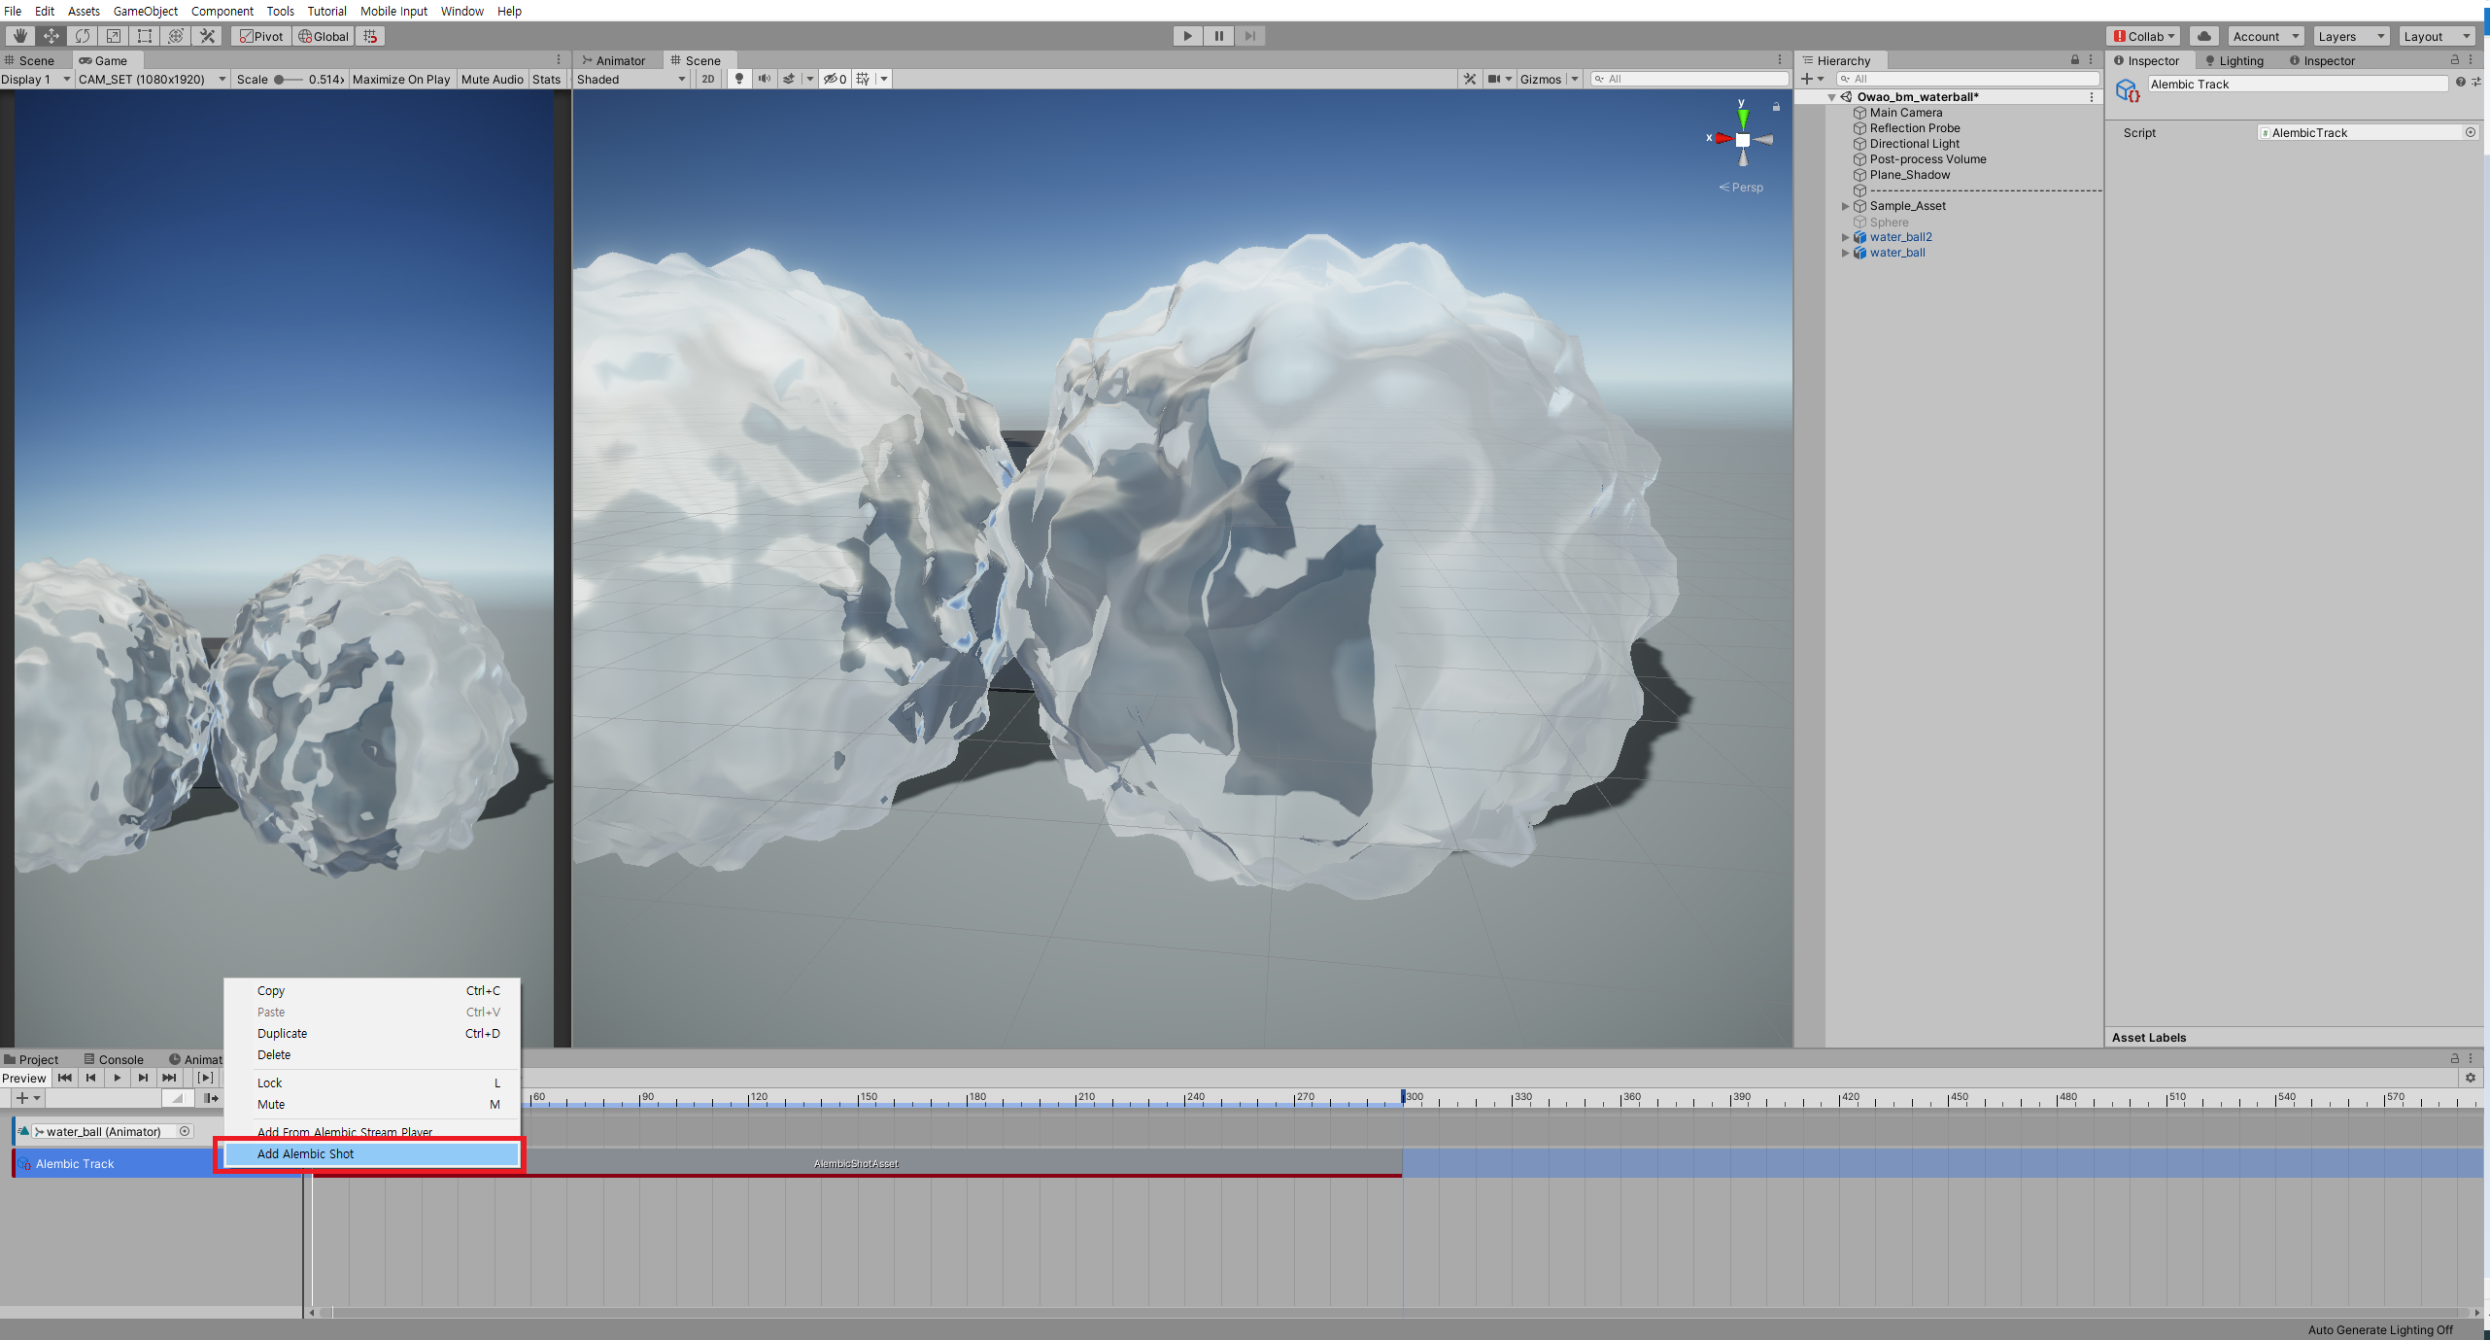Toggle 2D view mode
The width and height of the screenshot is (2490, 1340).
click(708, 79)
